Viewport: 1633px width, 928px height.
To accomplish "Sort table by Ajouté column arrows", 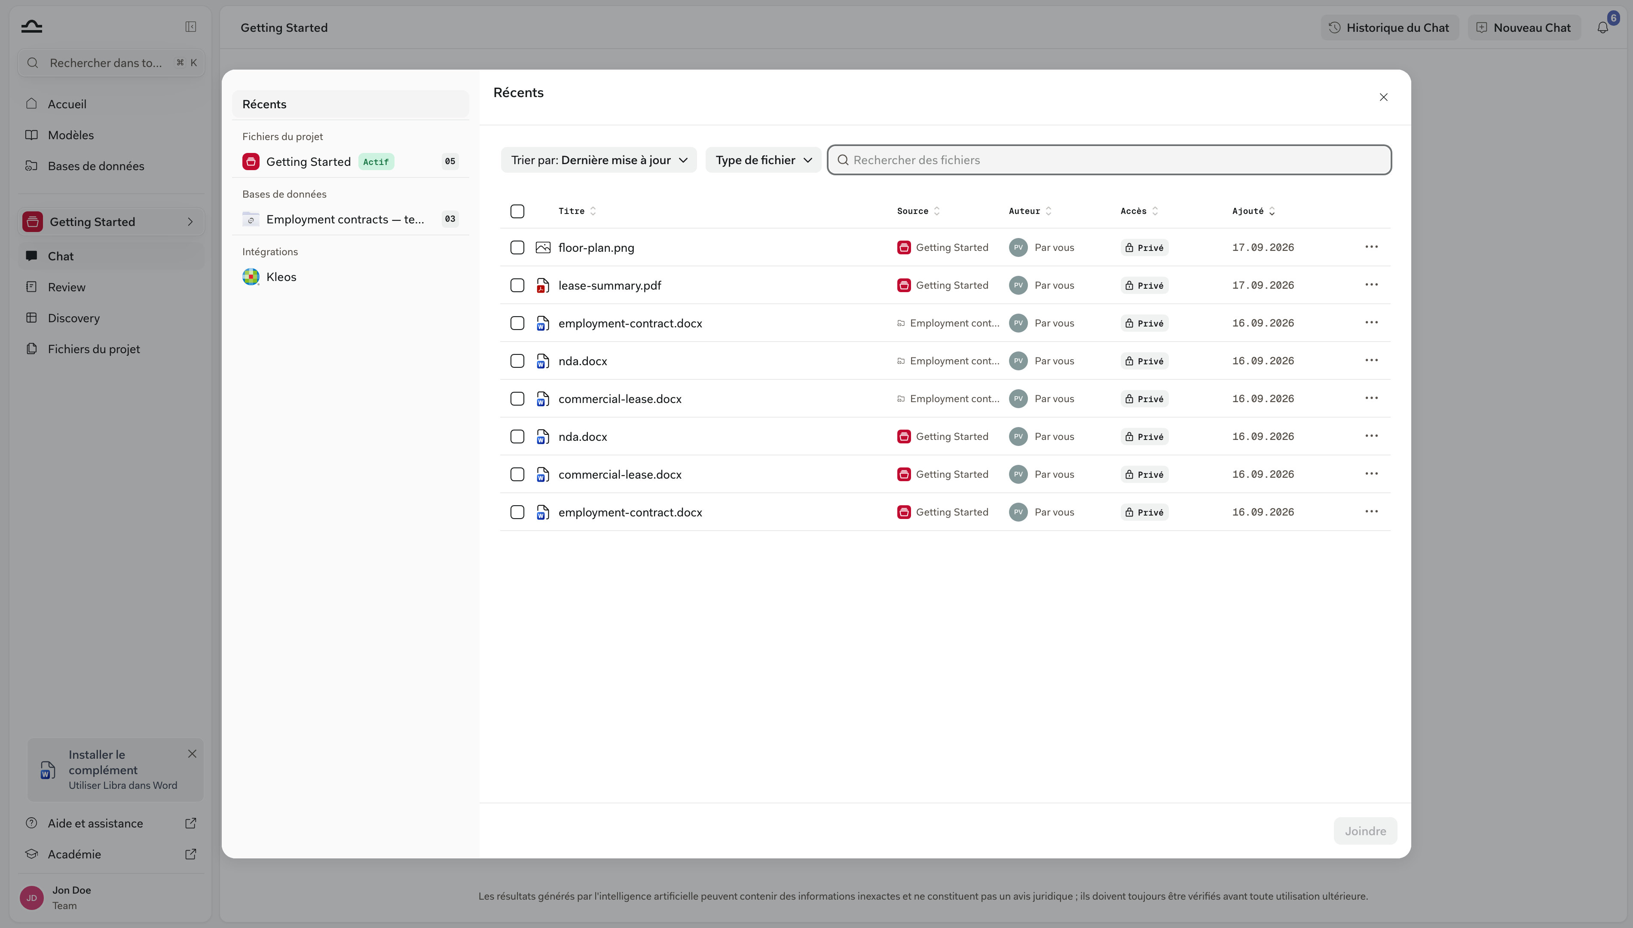I will (1272, 211).
